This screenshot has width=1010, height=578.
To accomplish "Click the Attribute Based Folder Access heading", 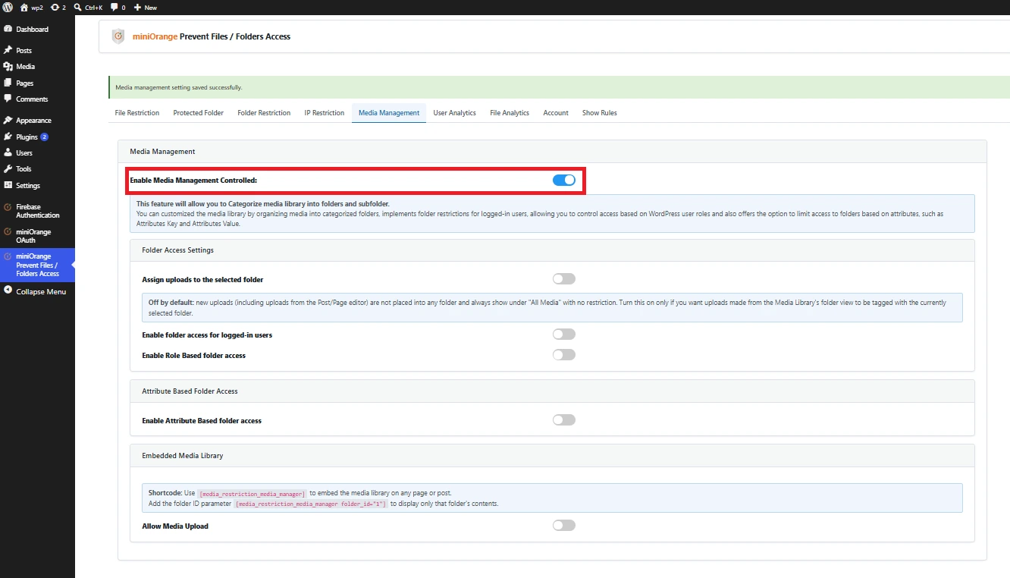I will 190,391.
